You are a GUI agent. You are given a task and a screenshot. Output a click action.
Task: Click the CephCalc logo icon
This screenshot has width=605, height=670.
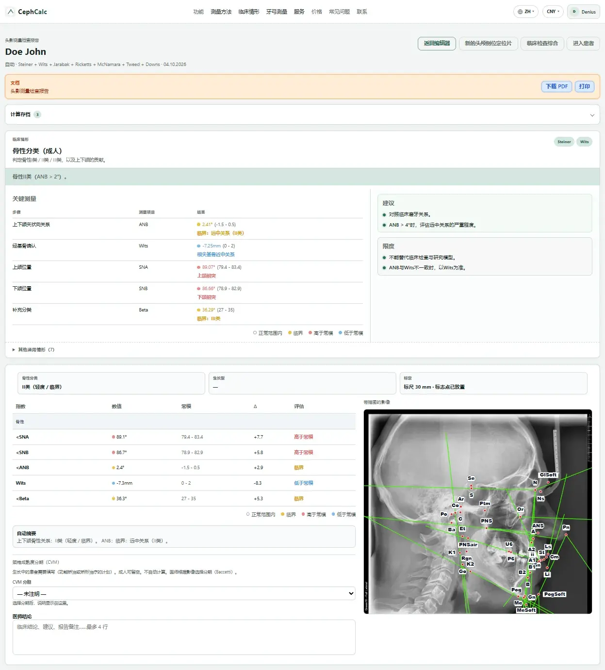[x=11, y=12]
